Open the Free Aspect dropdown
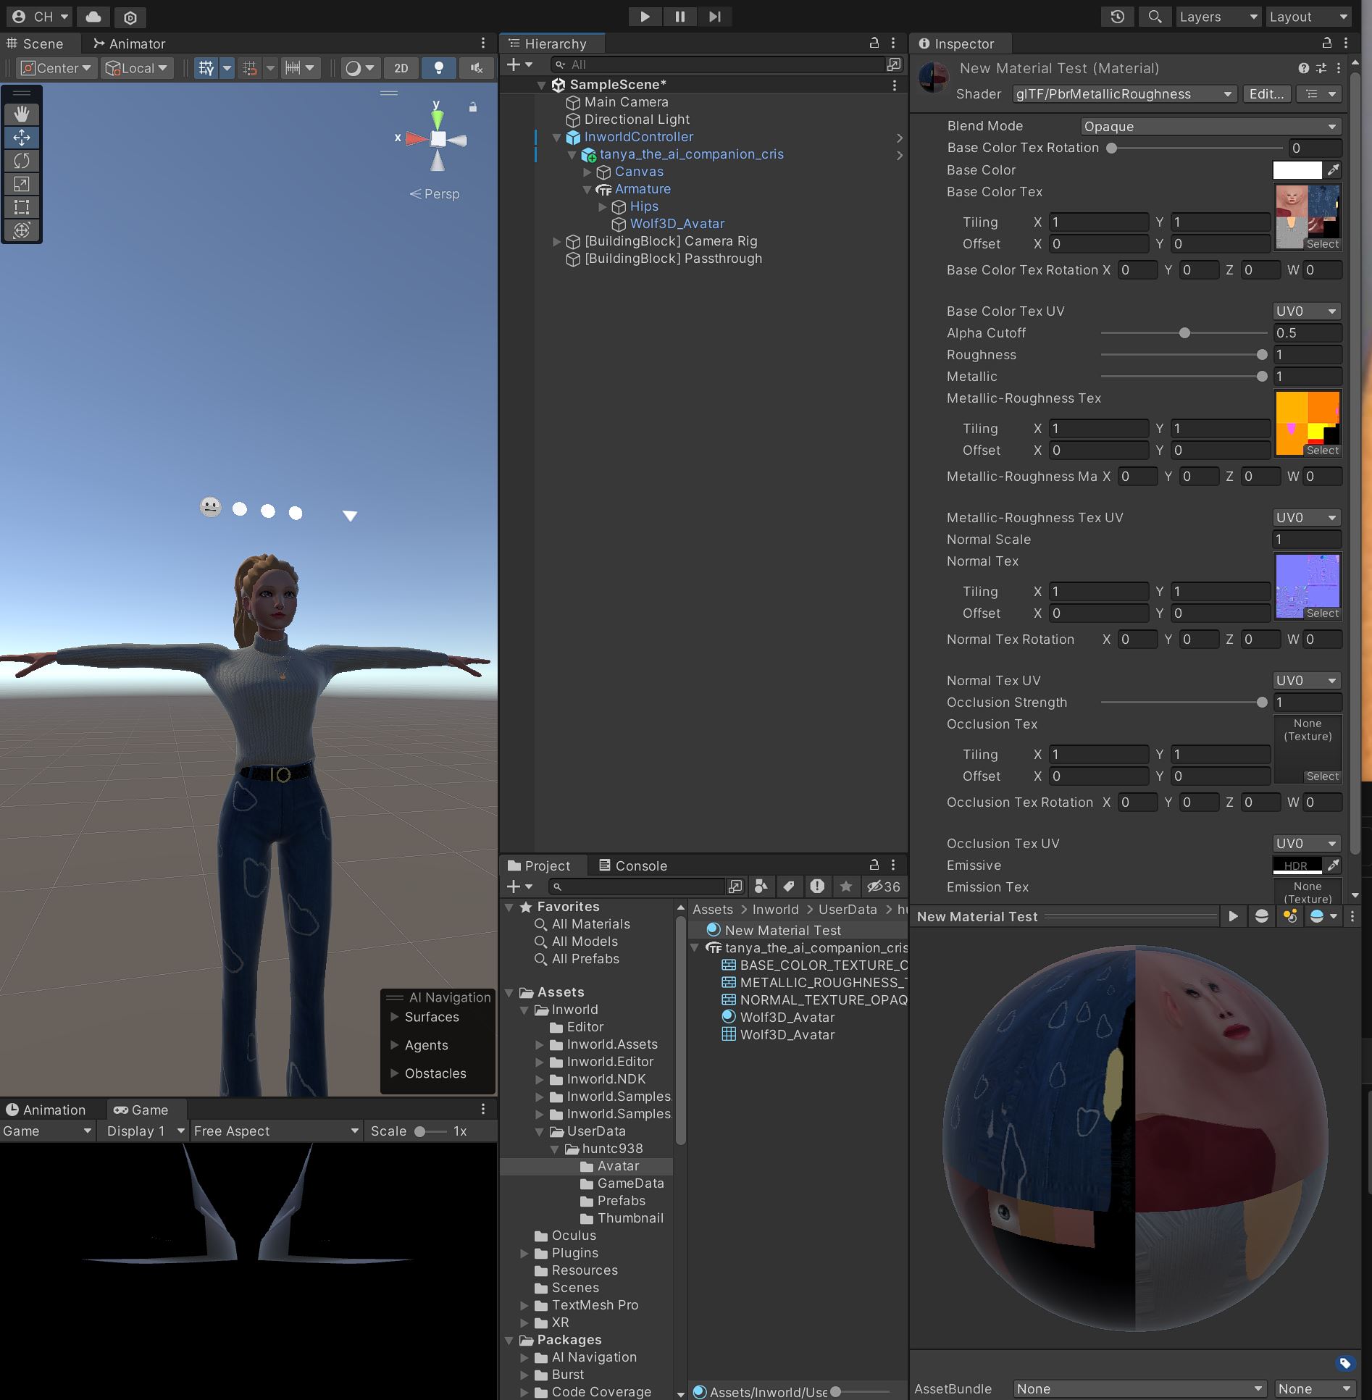 [276, 1131]
